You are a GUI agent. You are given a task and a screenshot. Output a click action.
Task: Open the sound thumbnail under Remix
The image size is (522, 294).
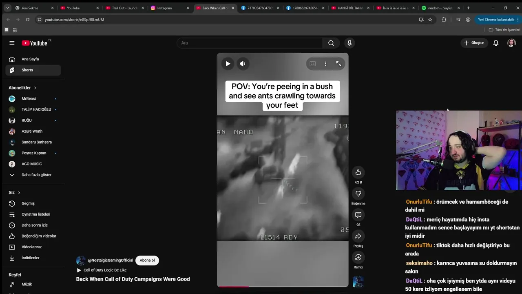click(x=358, y=282)
